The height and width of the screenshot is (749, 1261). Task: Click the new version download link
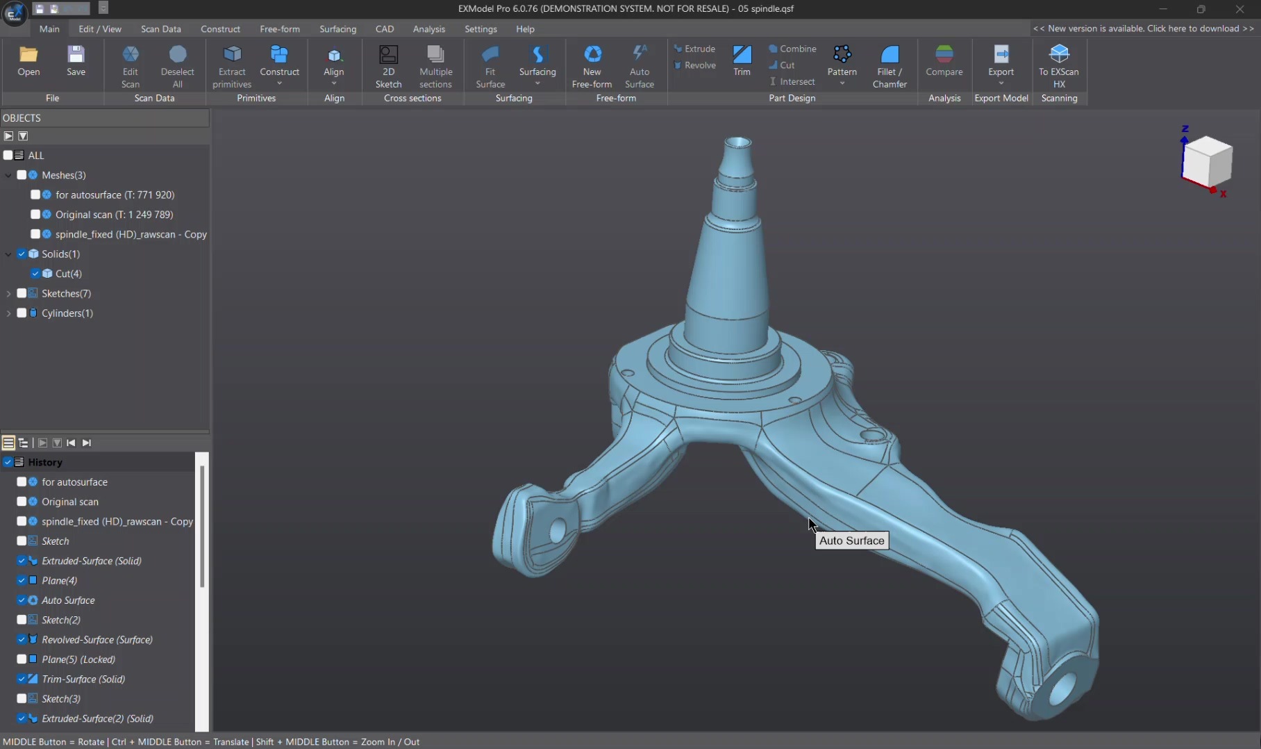click(x=1143, y=28)
